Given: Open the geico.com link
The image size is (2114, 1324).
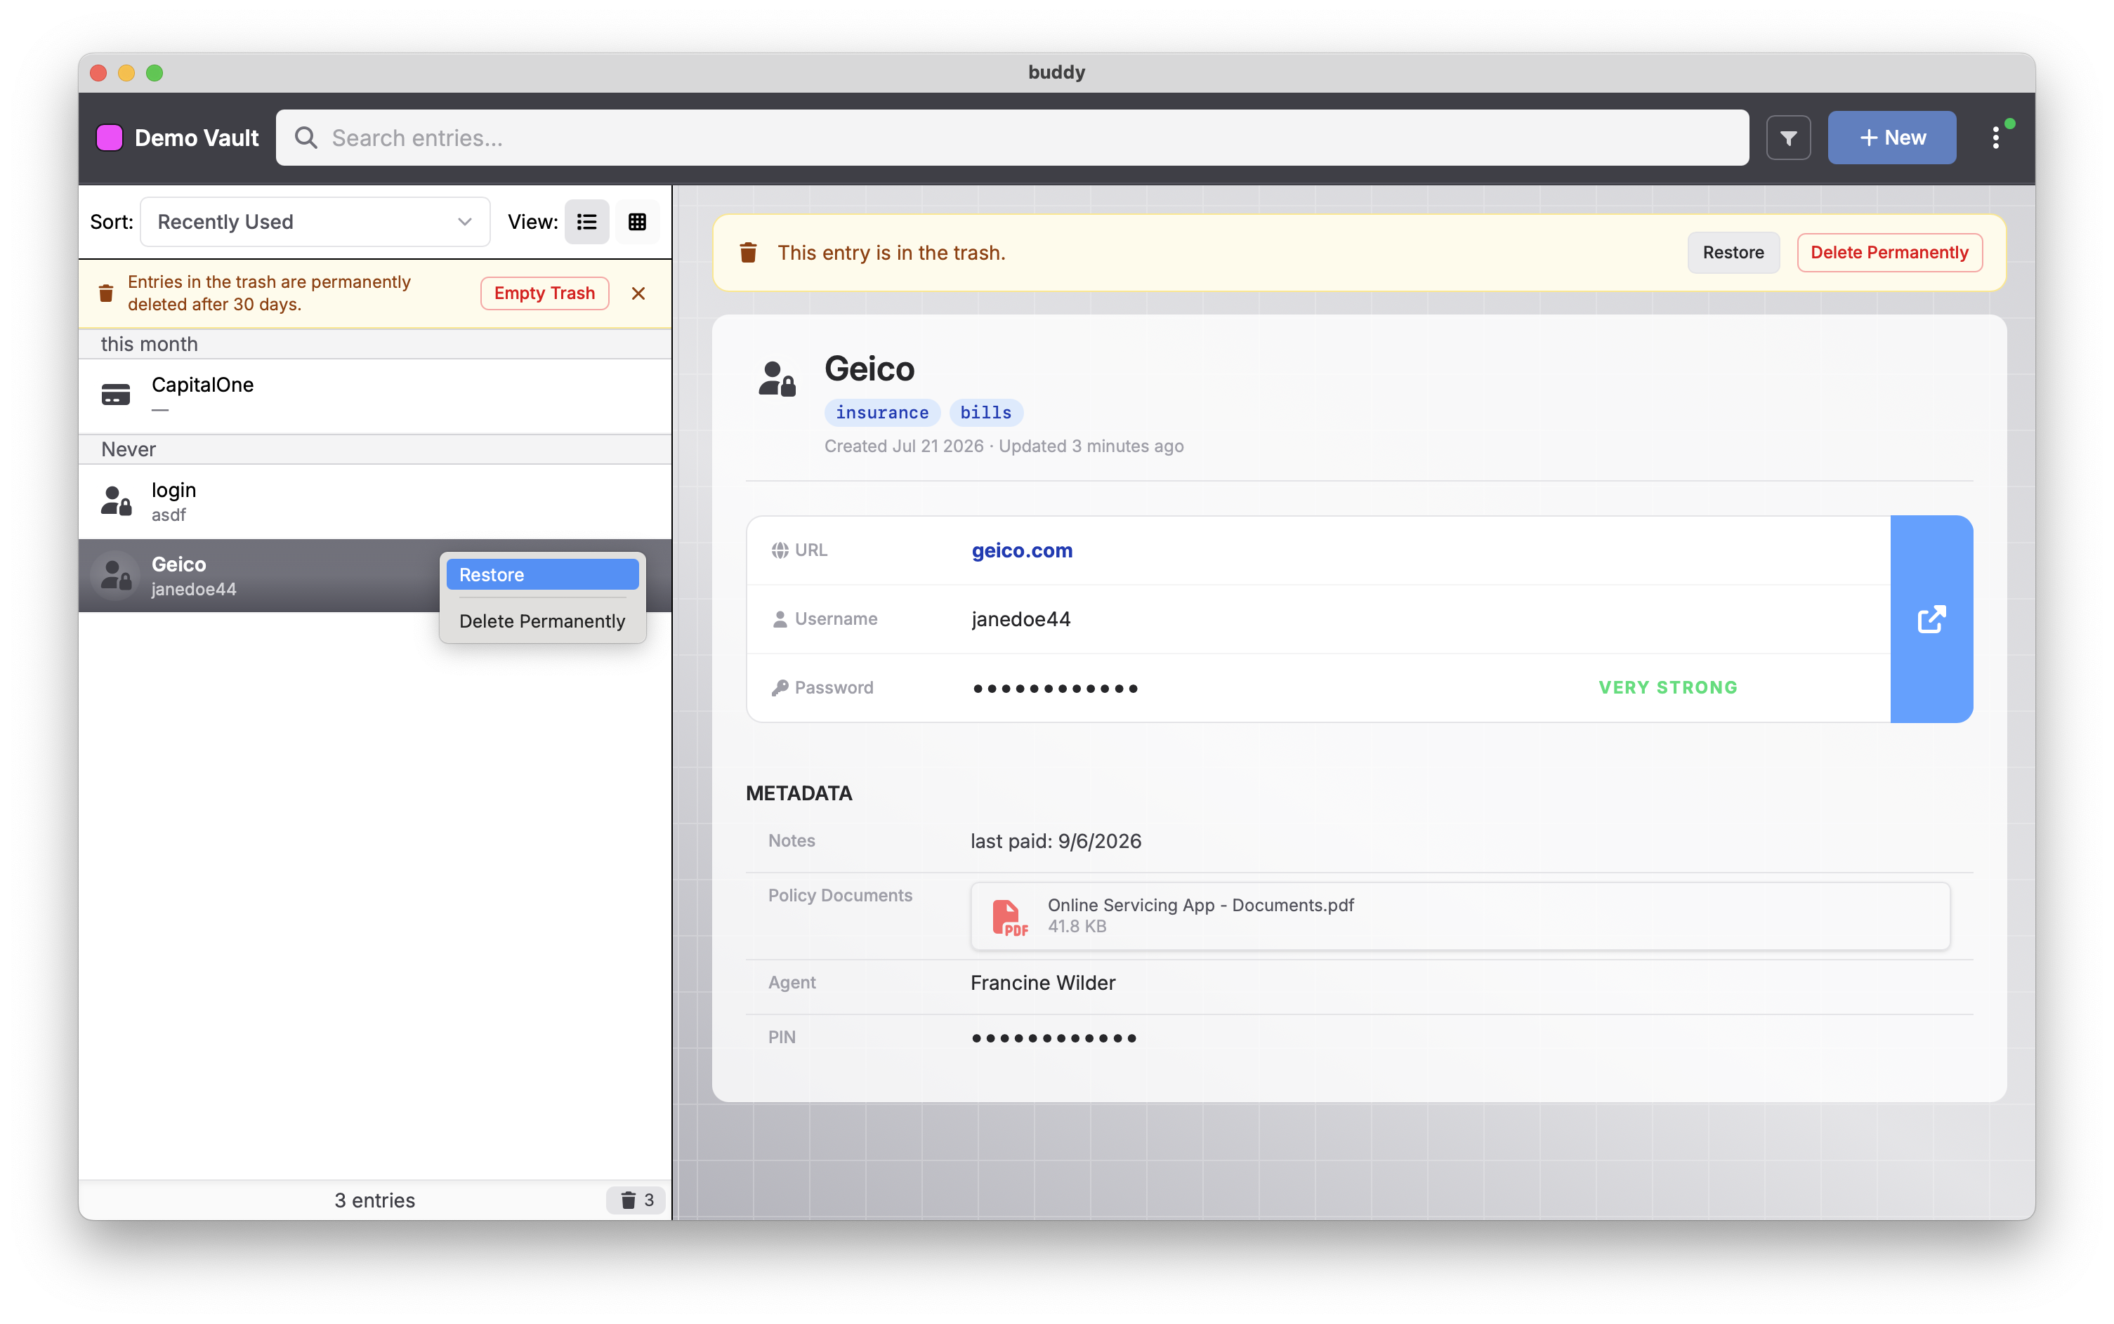Looking at the screenshot, I should (x=1021, y=550).
